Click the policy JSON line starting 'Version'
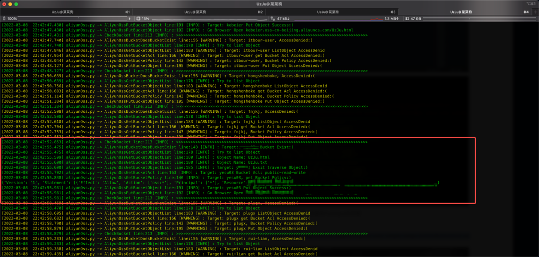539x257 pixels. [221, 183]
